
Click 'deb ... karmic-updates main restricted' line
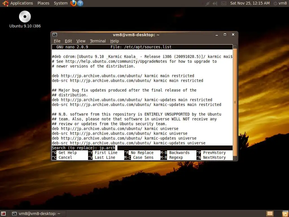coord(132,100)
